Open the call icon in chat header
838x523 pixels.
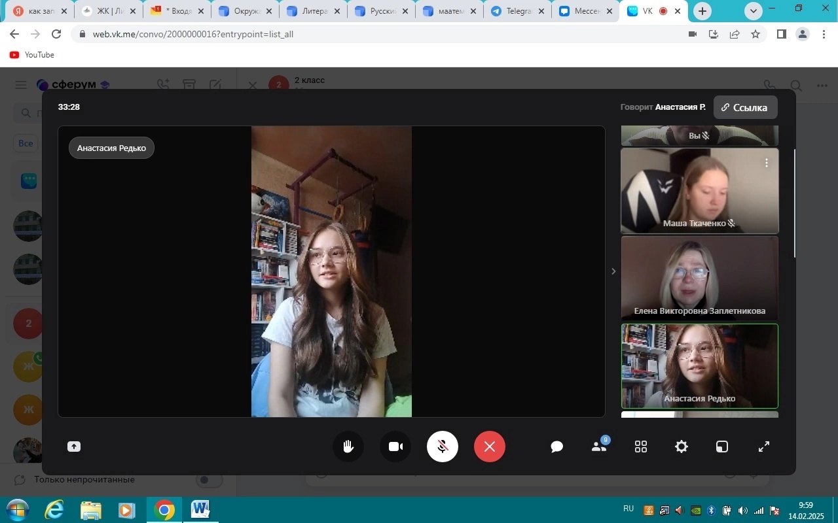(x=770, y=86)
